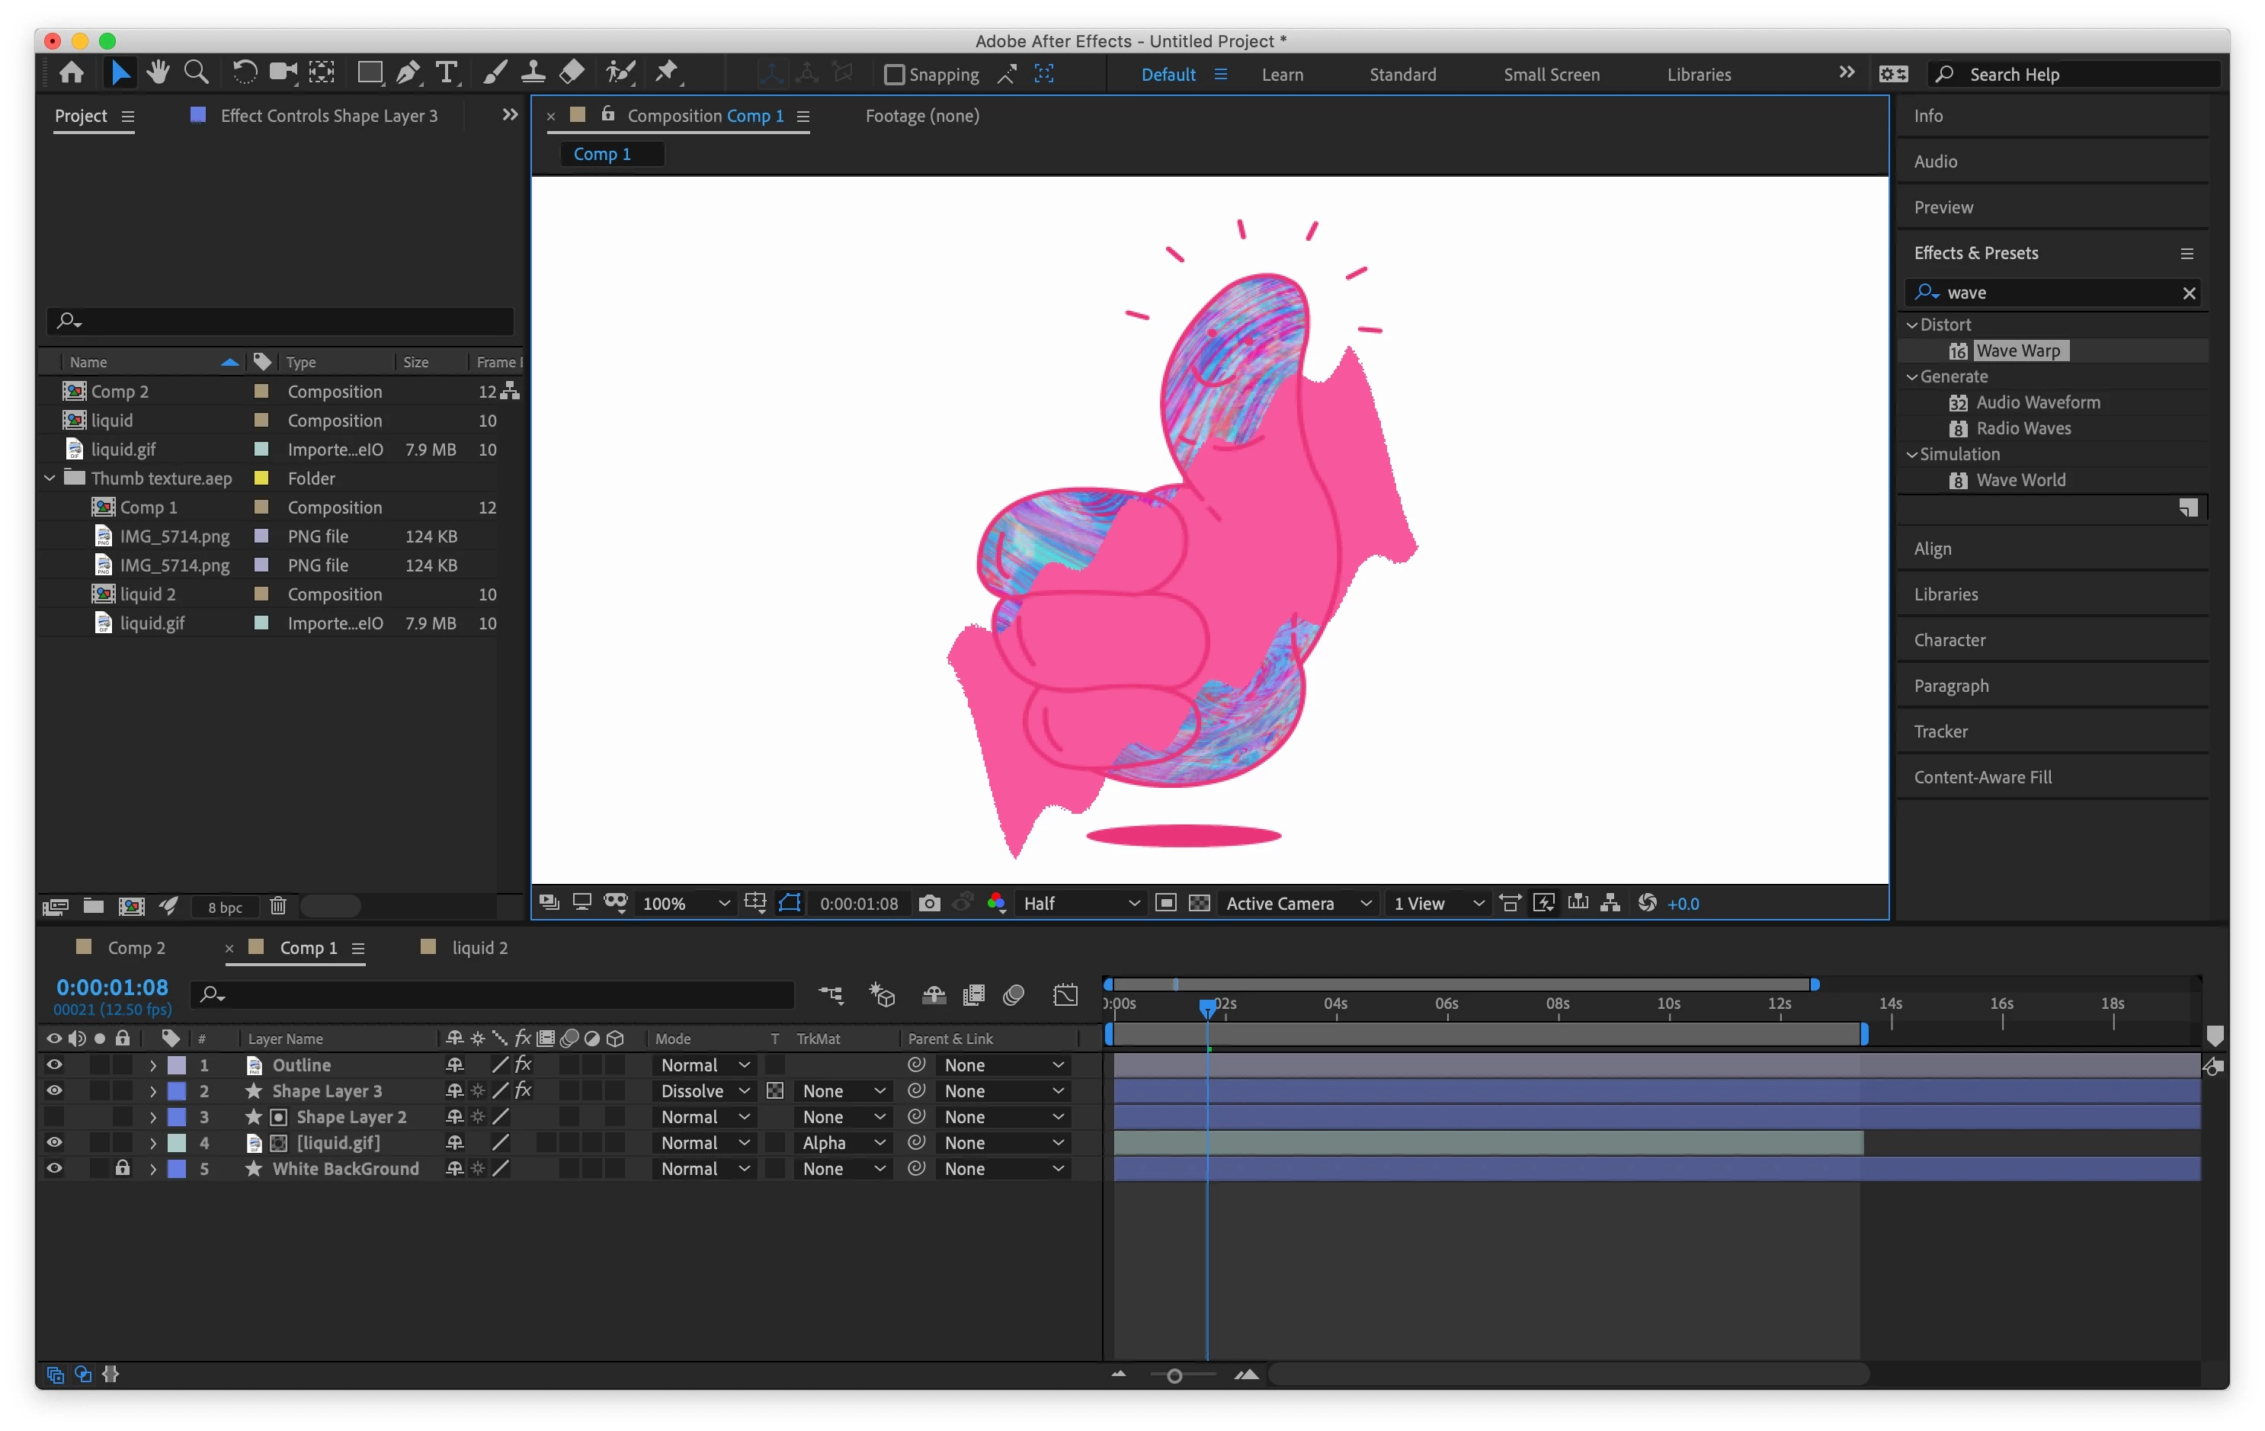The height and width of the screenshot is (1431, 2265).
Task: Enable the Snapping checkbox
Action: pyautogui.click(x=895, y=74)
